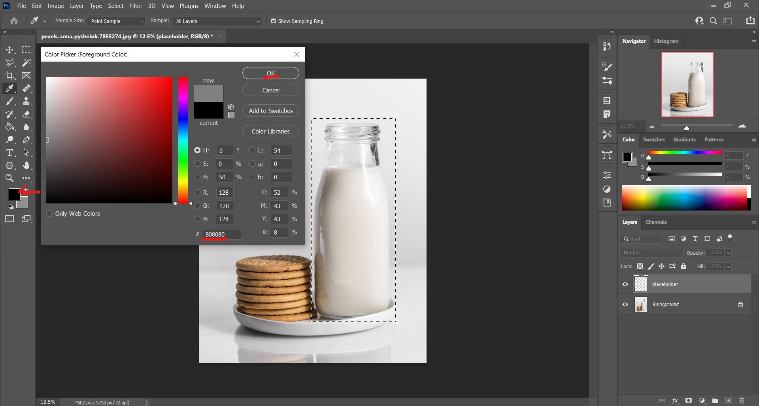759x406 pixels.
Task: Select the Healing Brush tool
Action: click(26, 88)
